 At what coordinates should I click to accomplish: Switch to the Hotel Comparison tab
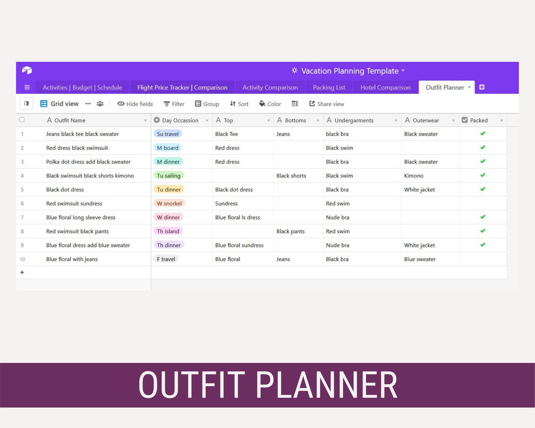click(385, 87)
